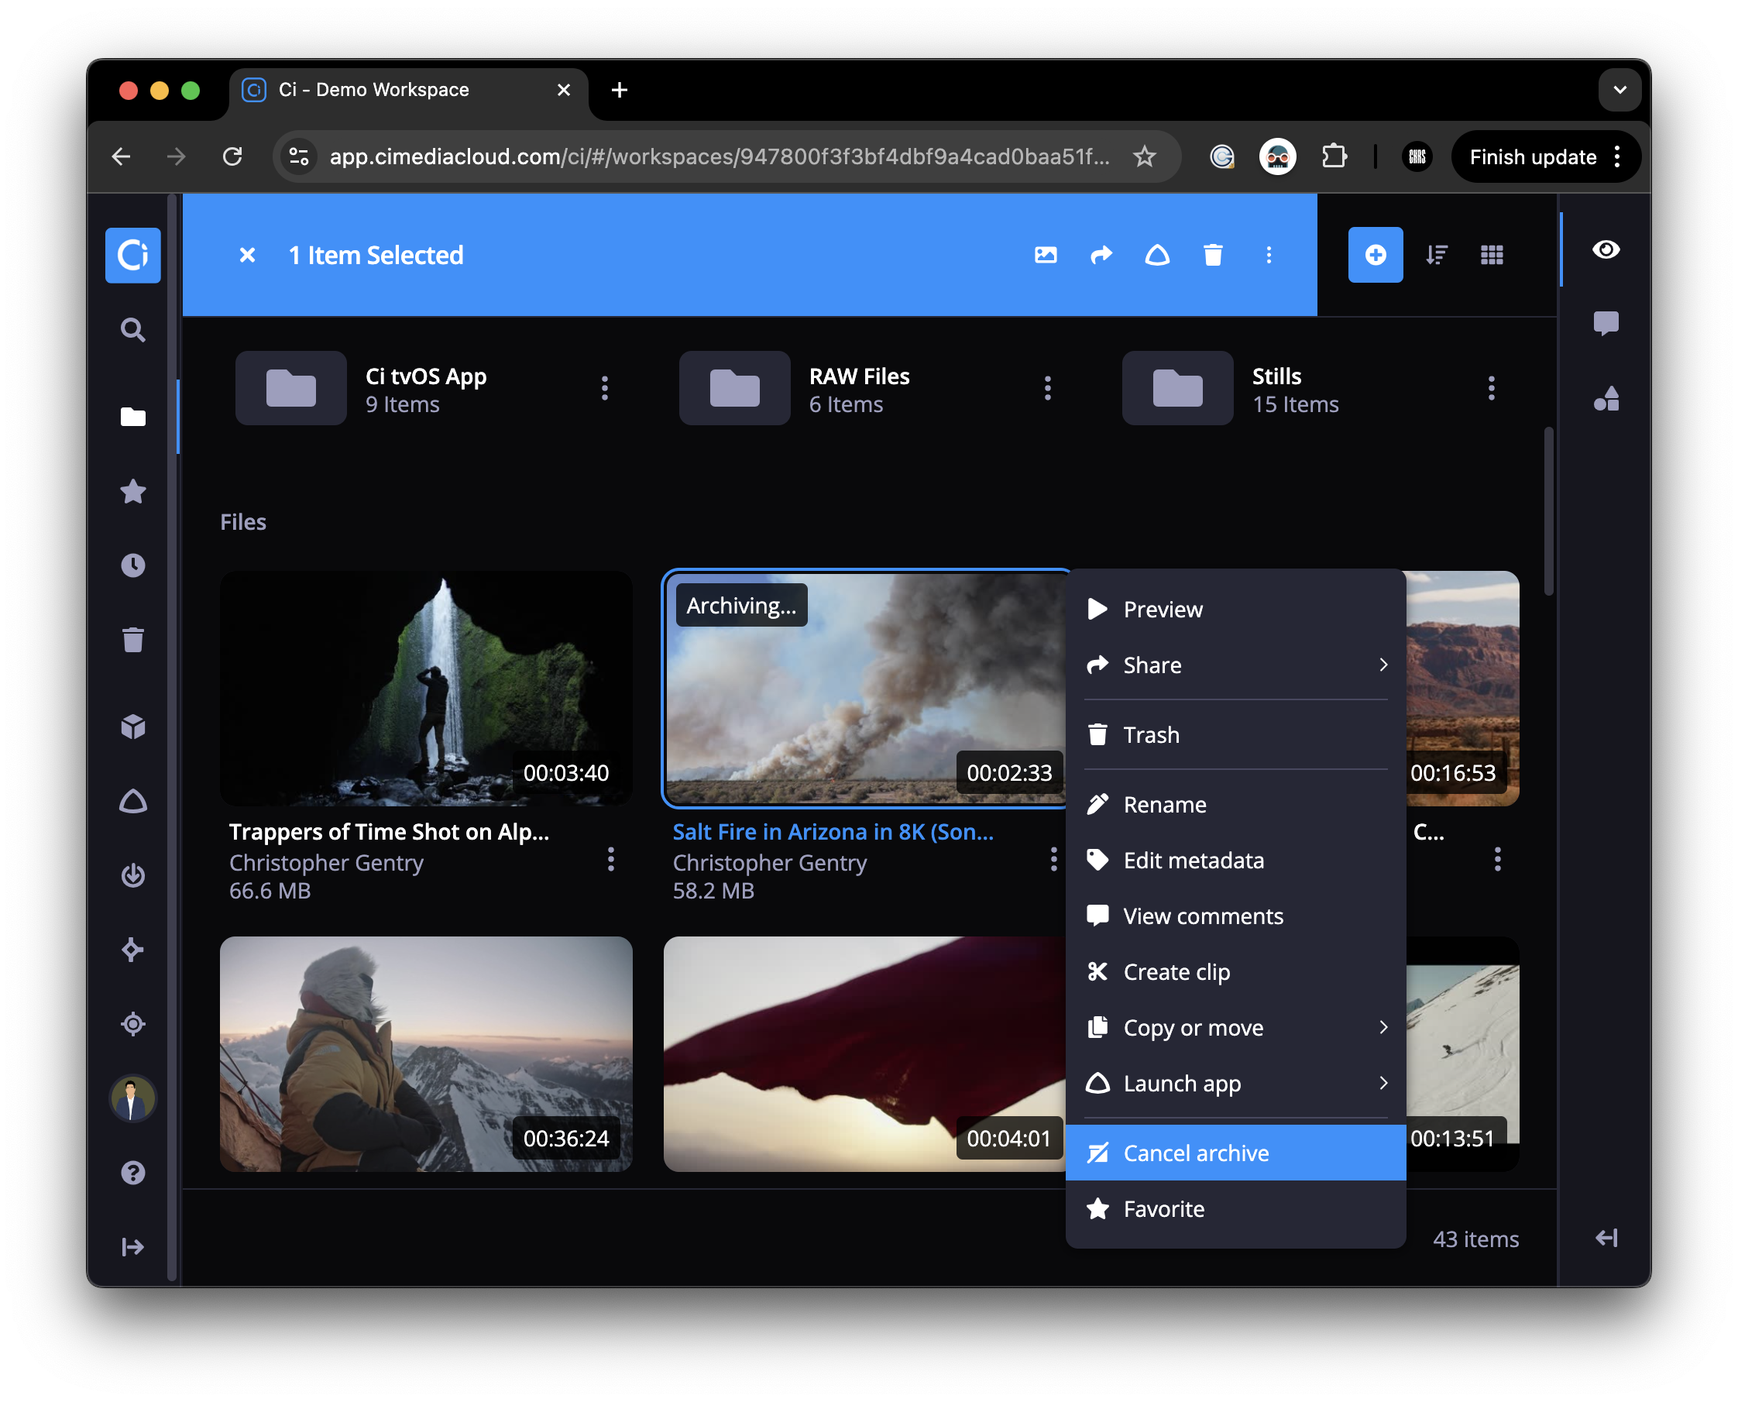Screen dimensions: 1738x1402
Task: Open the cube box icon in the sidebar
Action: pyautogui.click(x=132, y=727)
